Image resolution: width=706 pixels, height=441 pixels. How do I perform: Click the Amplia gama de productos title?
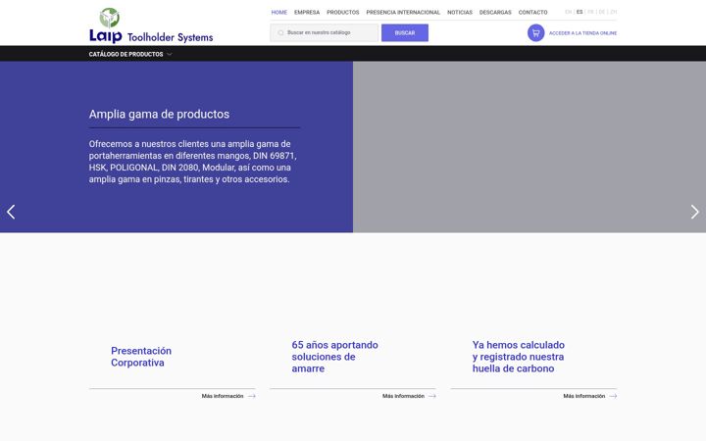(159, 114)
